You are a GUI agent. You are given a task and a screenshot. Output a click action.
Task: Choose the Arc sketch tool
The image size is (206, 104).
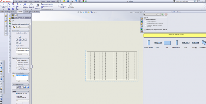click(x=13, y=7)
